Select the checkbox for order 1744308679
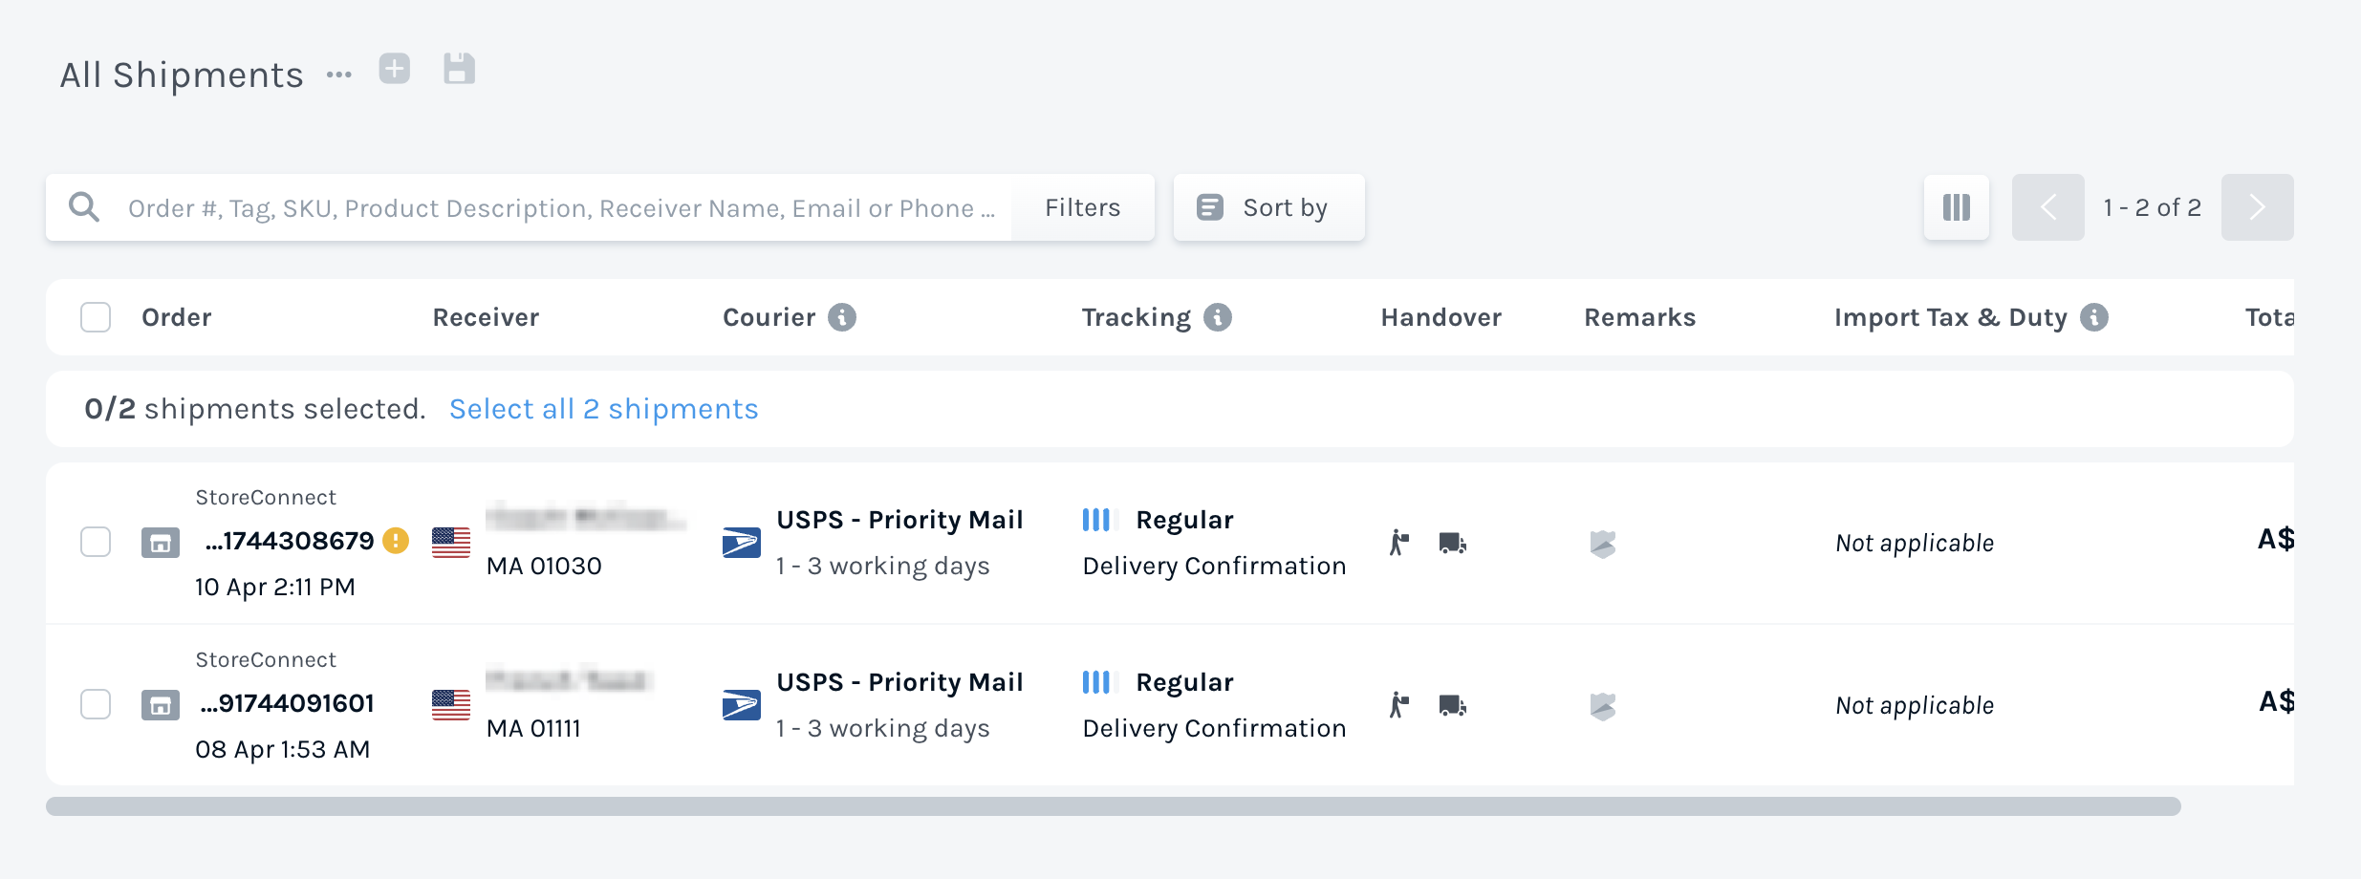The height and width of the screenshot is (879, 2361). pyautogui.click(x=96, y=543)
